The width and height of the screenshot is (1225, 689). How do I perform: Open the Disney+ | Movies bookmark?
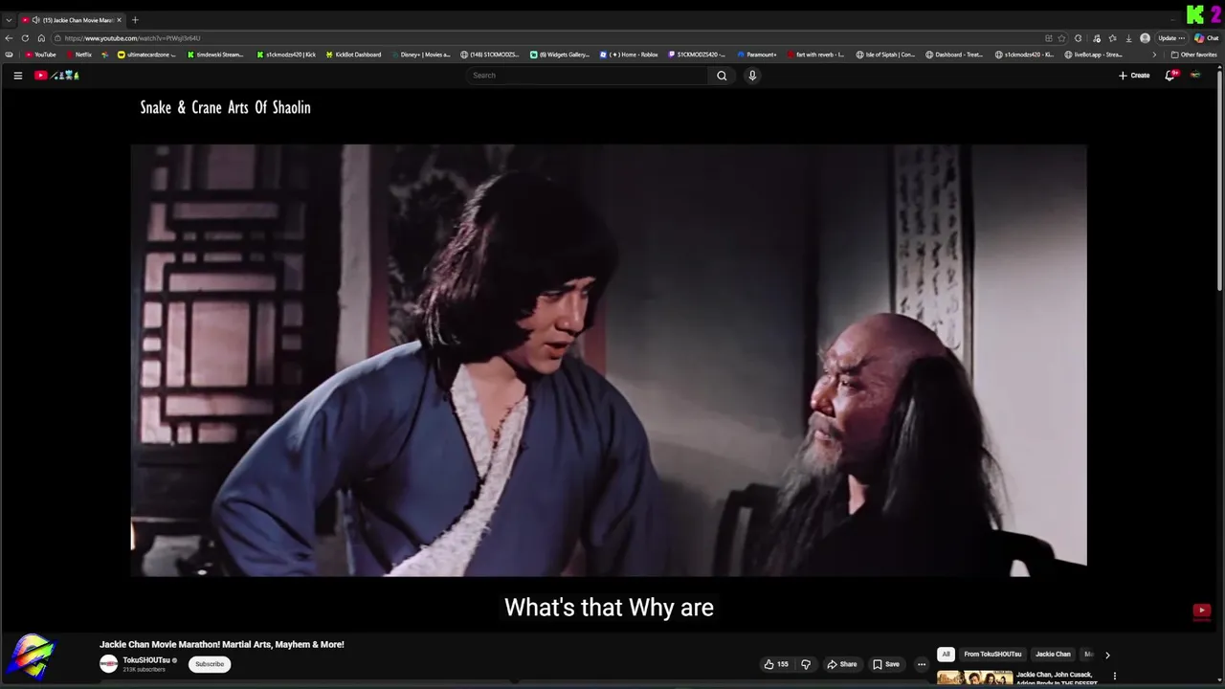pos(420,55)
